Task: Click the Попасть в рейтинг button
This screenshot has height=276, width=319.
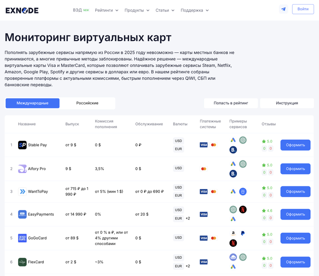Action: click(231, 103)
